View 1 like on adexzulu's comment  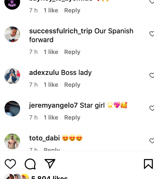click(51, 85)
